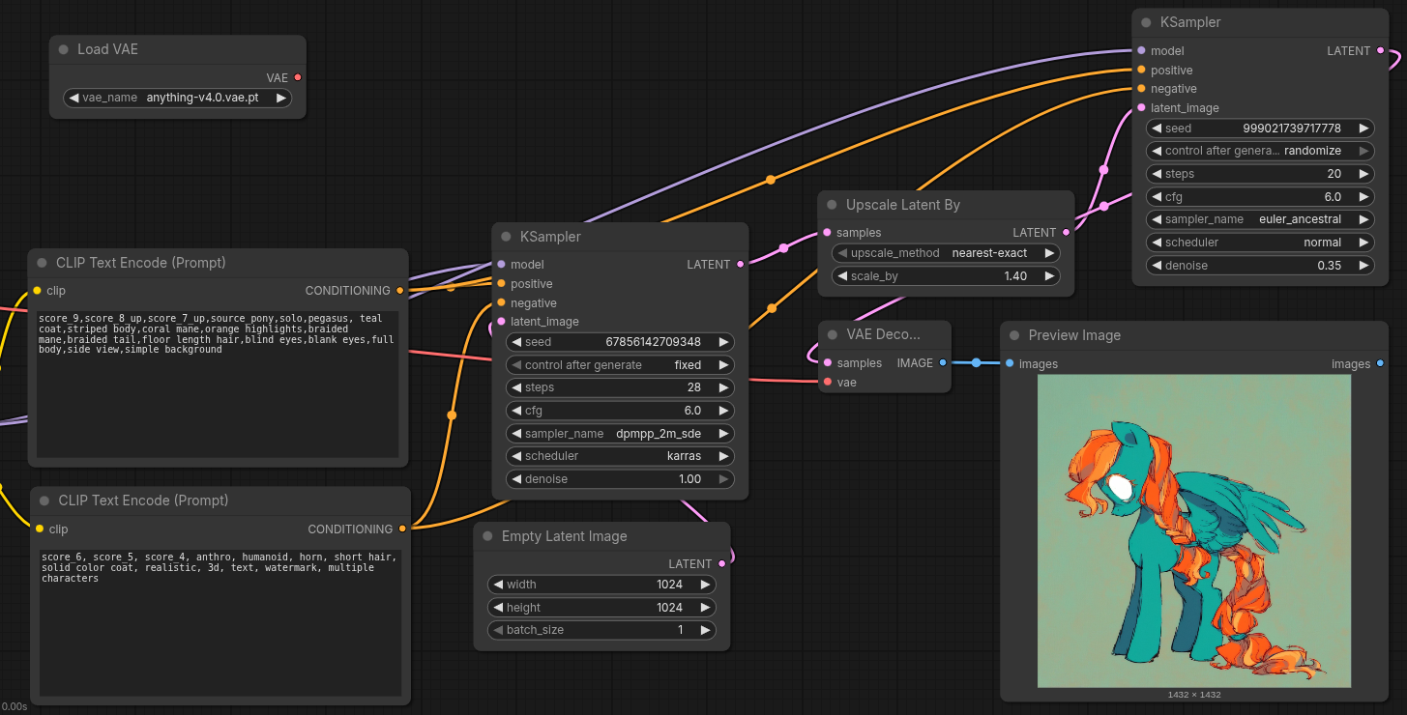
Task: Click the LATENT output of the euler_ancestral KSampler
Action: pyautogui.click(x=1380, y=50)
